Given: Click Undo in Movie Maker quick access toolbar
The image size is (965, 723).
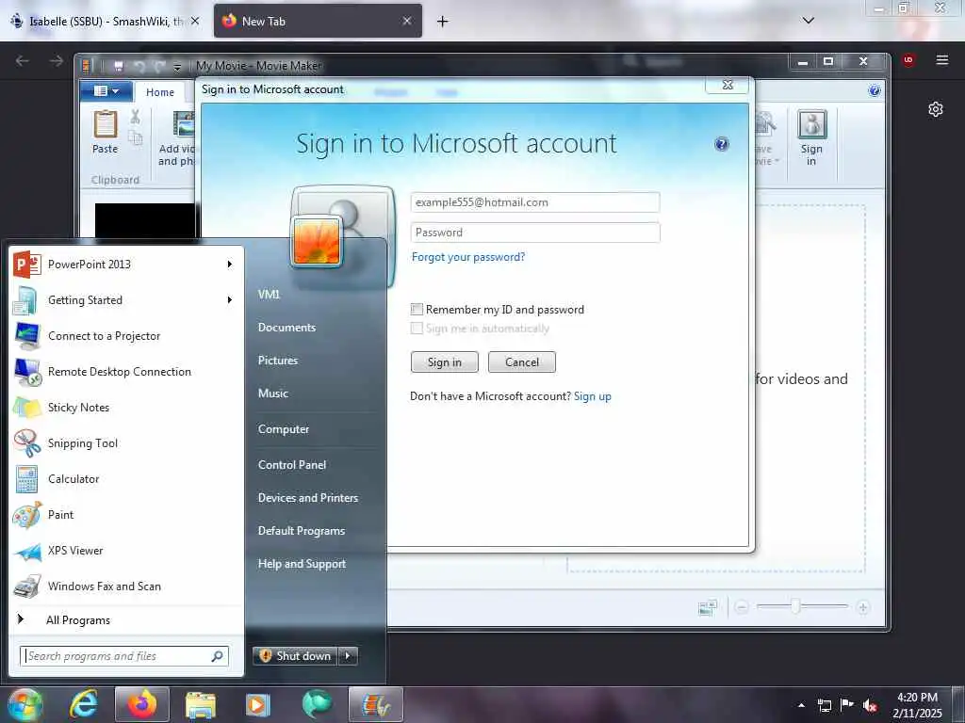Looking at the screenshot, I should (x=139, y=65).
